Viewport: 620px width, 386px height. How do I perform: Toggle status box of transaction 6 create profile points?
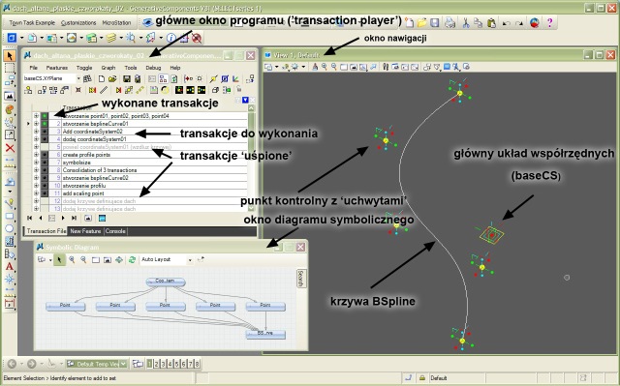(x=45, y=155)
